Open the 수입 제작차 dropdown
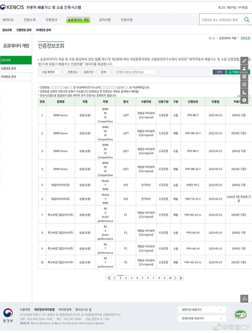 [51, 72]
